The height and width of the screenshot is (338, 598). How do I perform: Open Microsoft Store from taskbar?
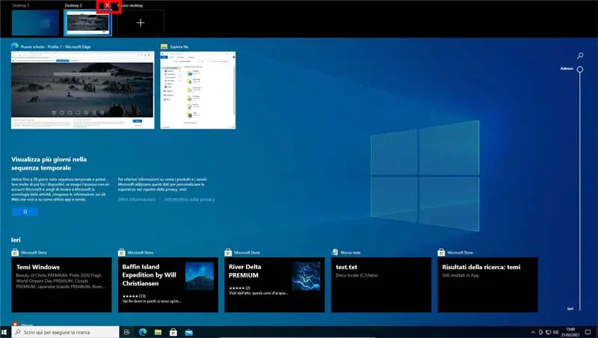tap(173, 332)
